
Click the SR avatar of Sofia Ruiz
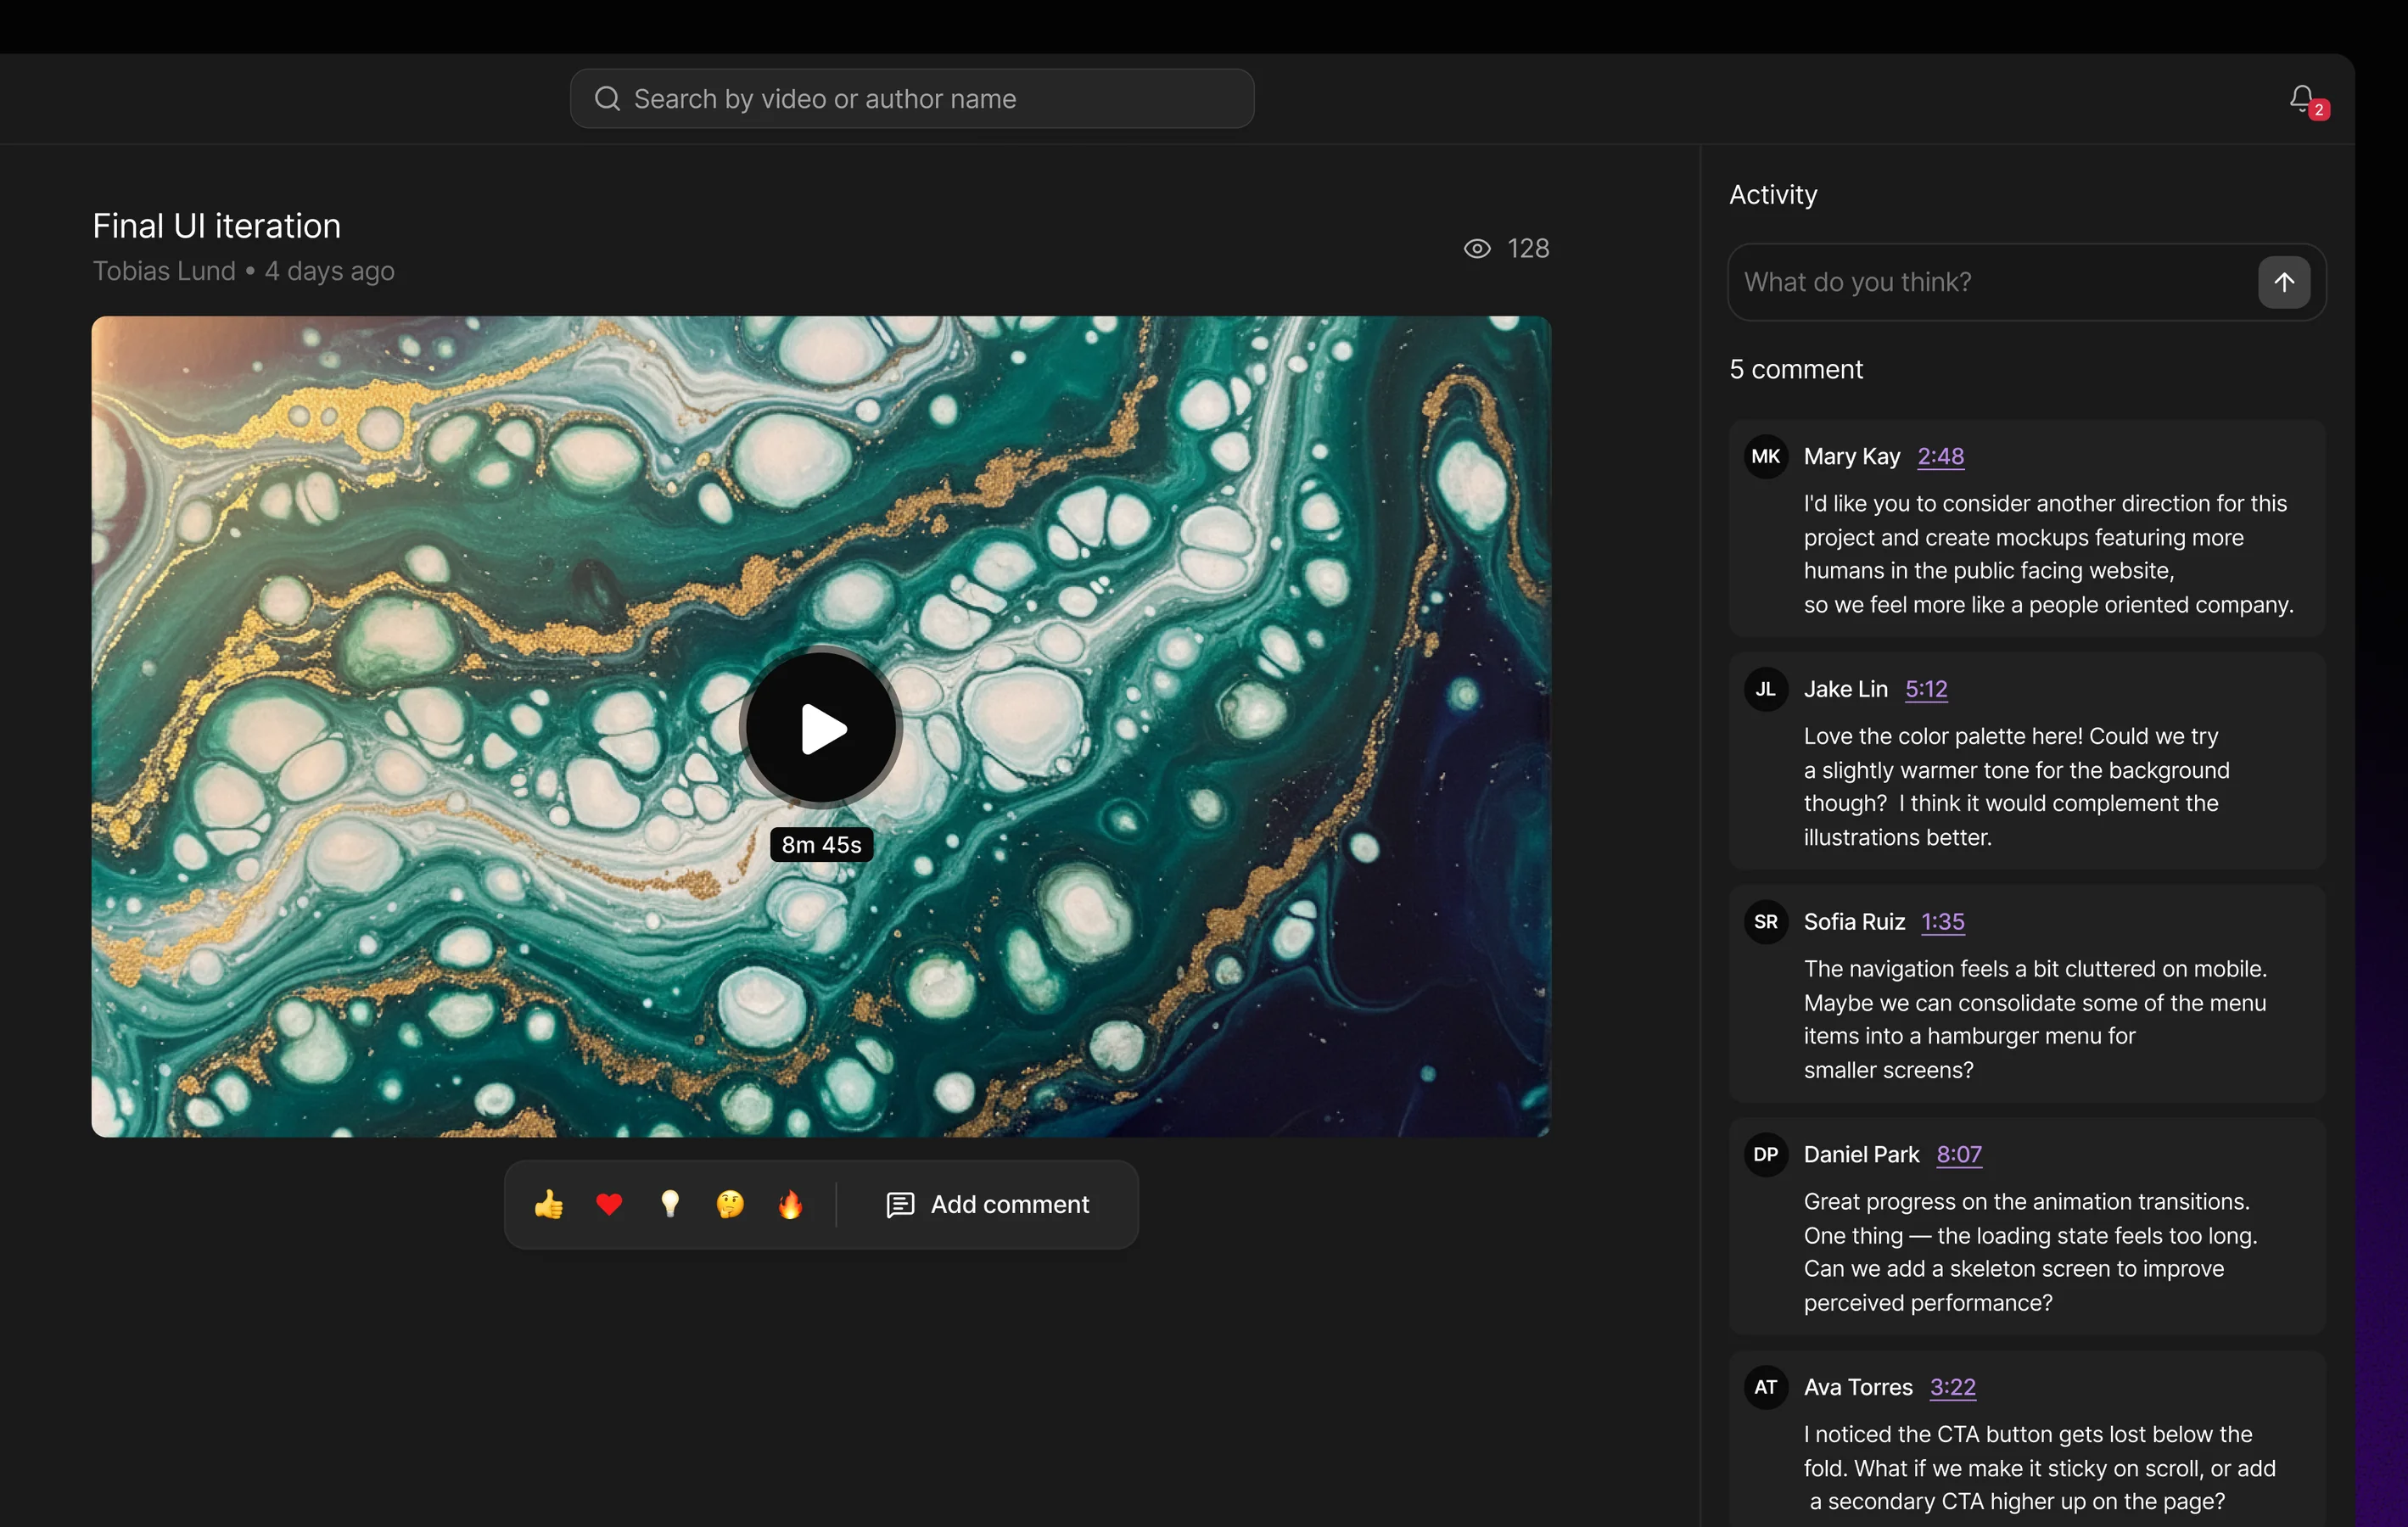pyautogui.click(x=1766, y=922)
